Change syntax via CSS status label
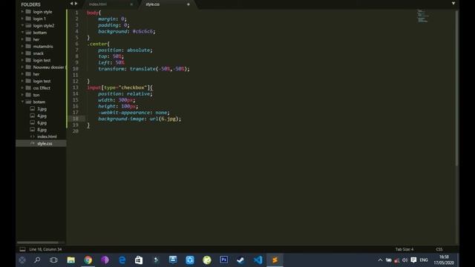Screen dimensions: 475x267 point(439,249)
